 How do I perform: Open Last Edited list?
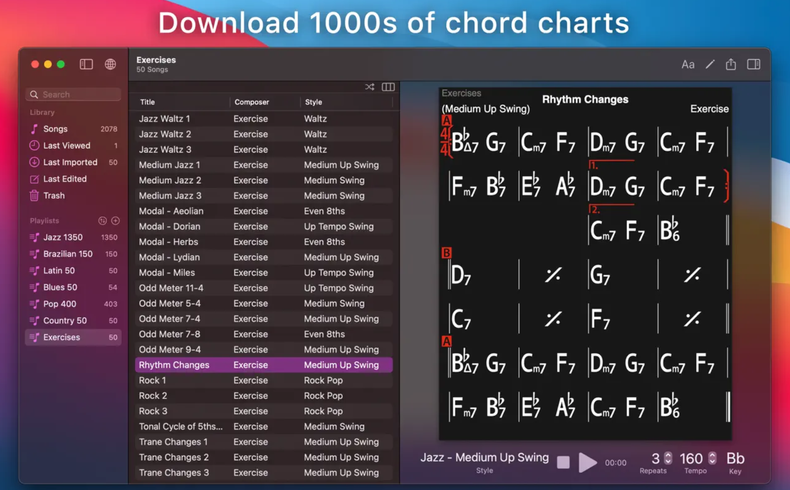pos(73,179)
